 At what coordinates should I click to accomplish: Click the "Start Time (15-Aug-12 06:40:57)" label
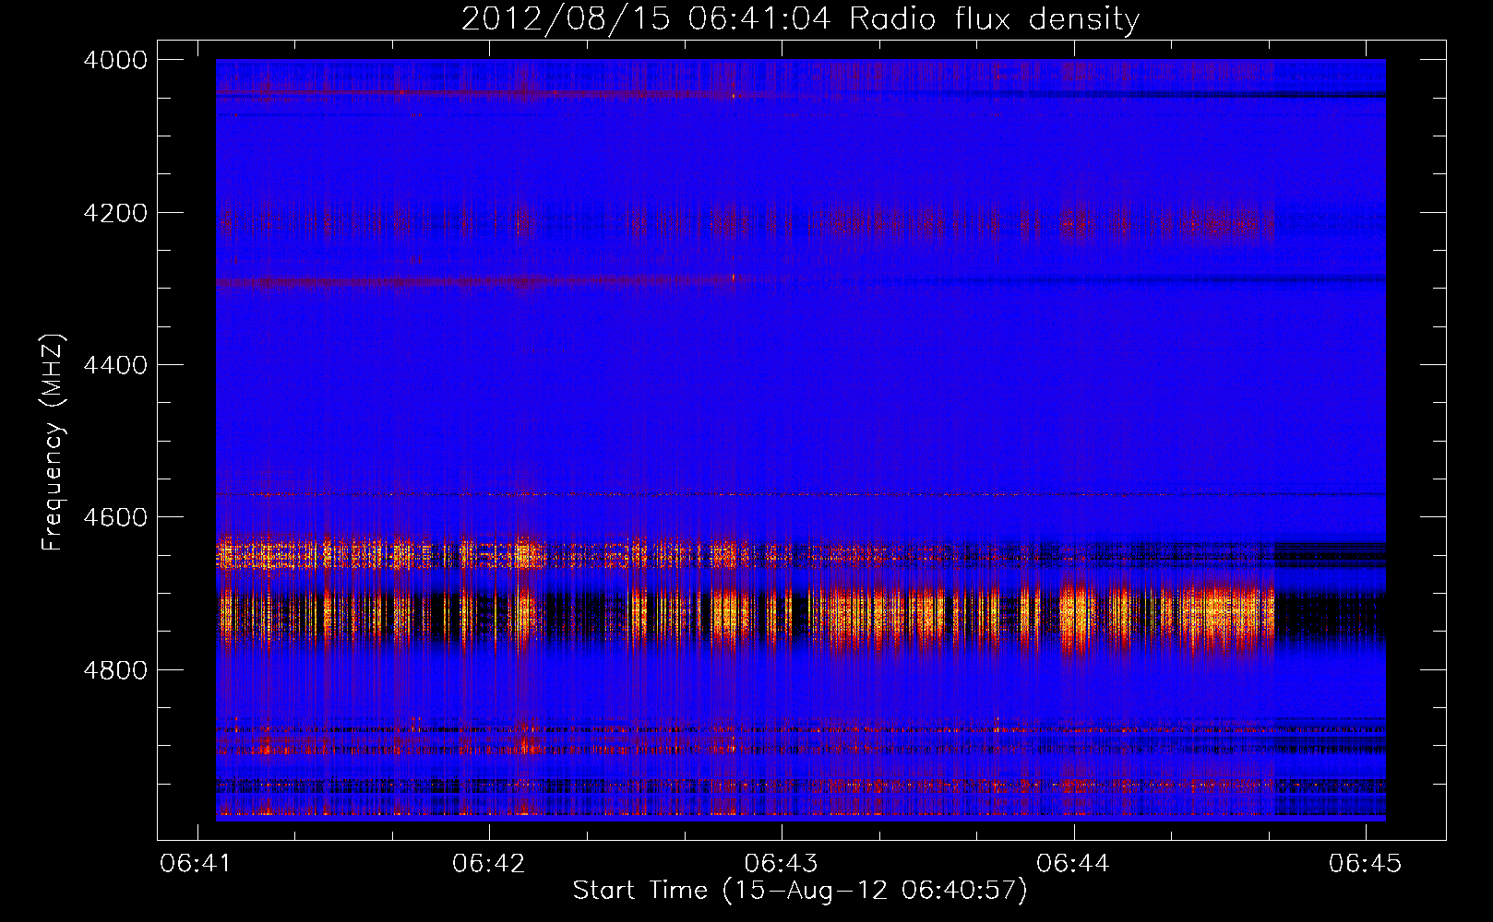[800, 891]
